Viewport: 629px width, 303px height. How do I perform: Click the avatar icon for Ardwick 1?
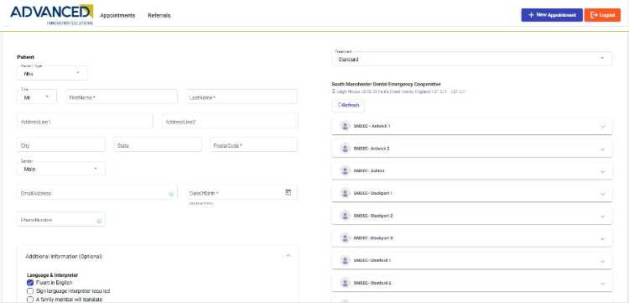click(345, 126)
